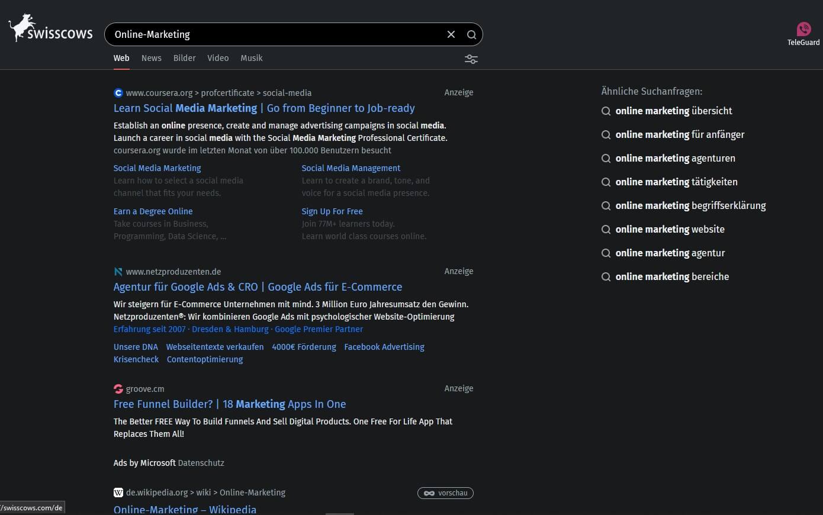
Task: Switch to the Musik tab
Action: click(252, 58)
